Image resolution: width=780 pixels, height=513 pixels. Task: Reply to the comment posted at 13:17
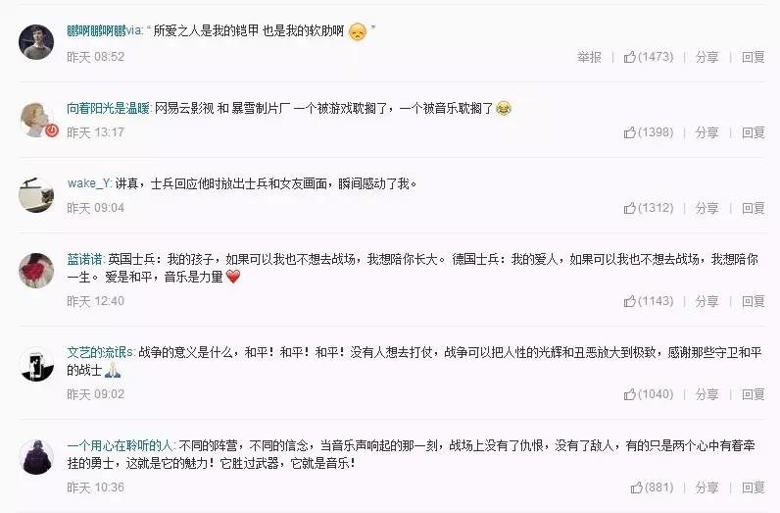click(754, 132)
